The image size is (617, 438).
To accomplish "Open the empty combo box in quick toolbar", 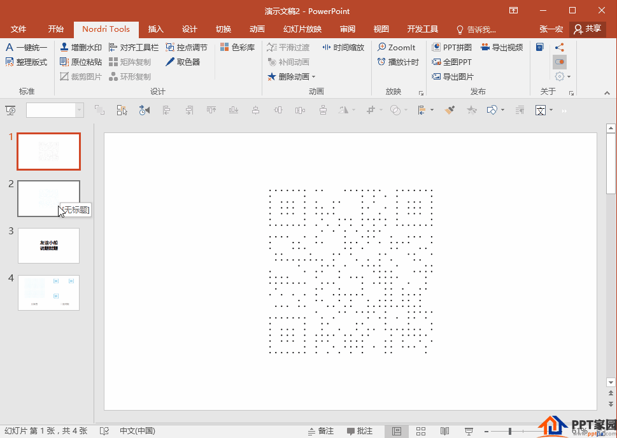I will pos(80,110).
